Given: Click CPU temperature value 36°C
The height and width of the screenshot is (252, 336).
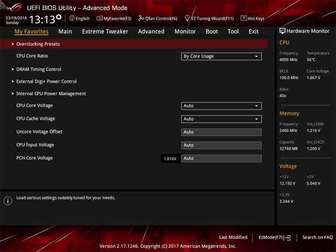Looking at the screenshot, I should (x=311, y=60).
